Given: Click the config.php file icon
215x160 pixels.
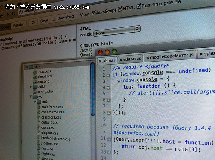Looking at the screenshot, I should click(x=35, y=92).
